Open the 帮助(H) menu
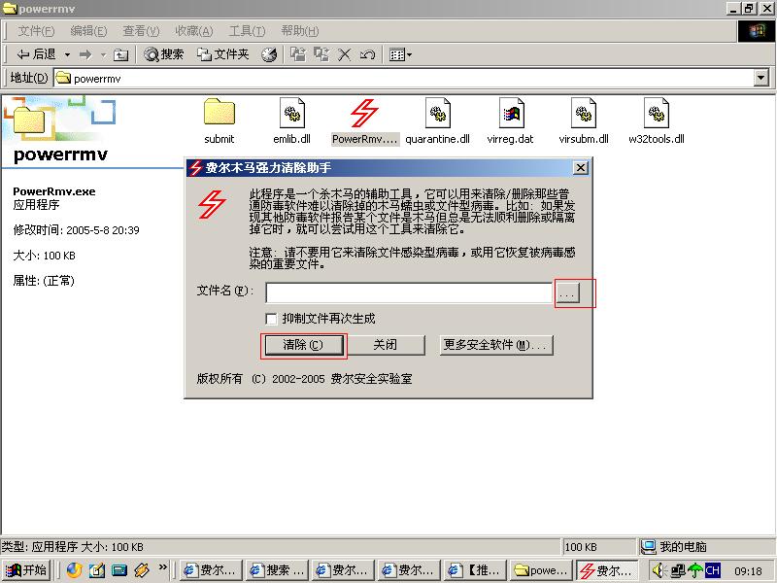Viewport: 777px width, 583px height. [300, 31]
